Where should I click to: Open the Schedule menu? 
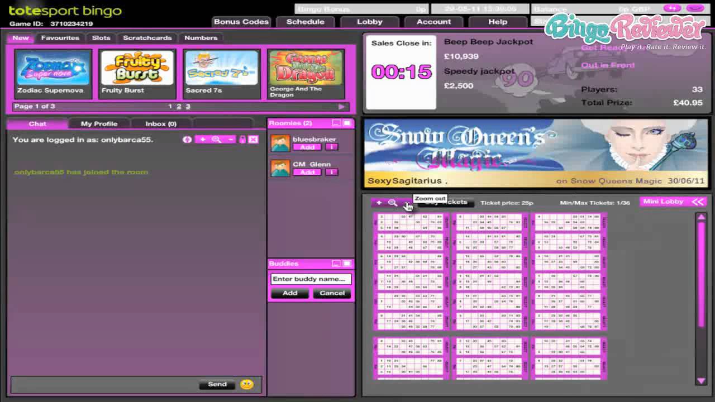(305, 22)
